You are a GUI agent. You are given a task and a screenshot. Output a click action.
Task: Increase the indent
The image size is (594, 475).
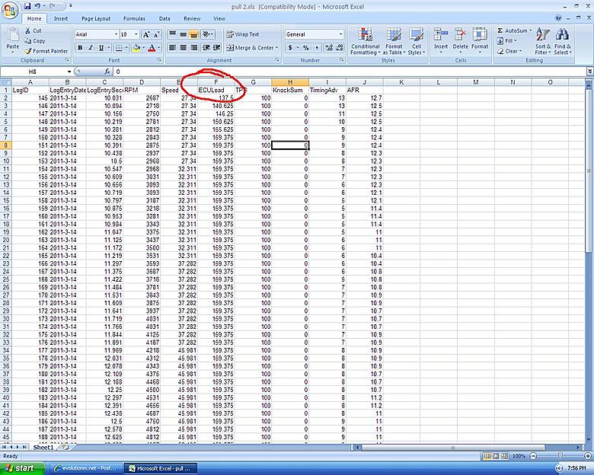tap(217, 48)
